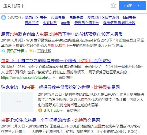The height and width of the screenshot is (135, 147).
Task: Expand dropdown arrow next to BTCTrade
Action: (x=62, y=111)
